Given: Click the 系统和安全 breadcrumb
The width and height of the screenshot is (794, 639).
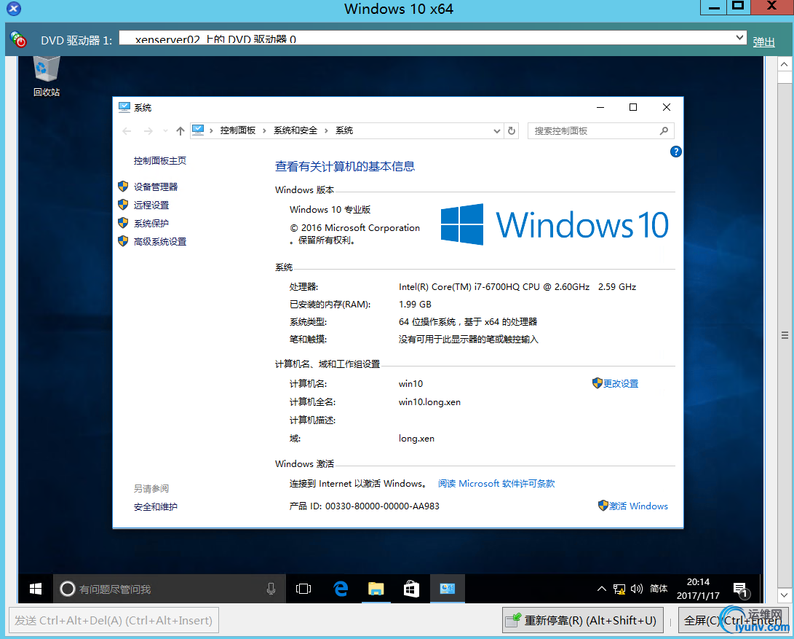Looking at the screenshot, I should coord(295,130).
